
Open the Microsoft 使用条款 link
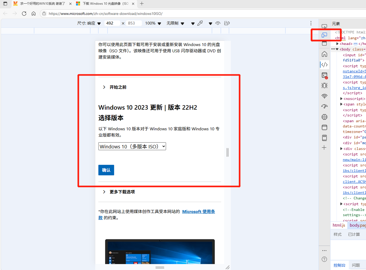198,212
